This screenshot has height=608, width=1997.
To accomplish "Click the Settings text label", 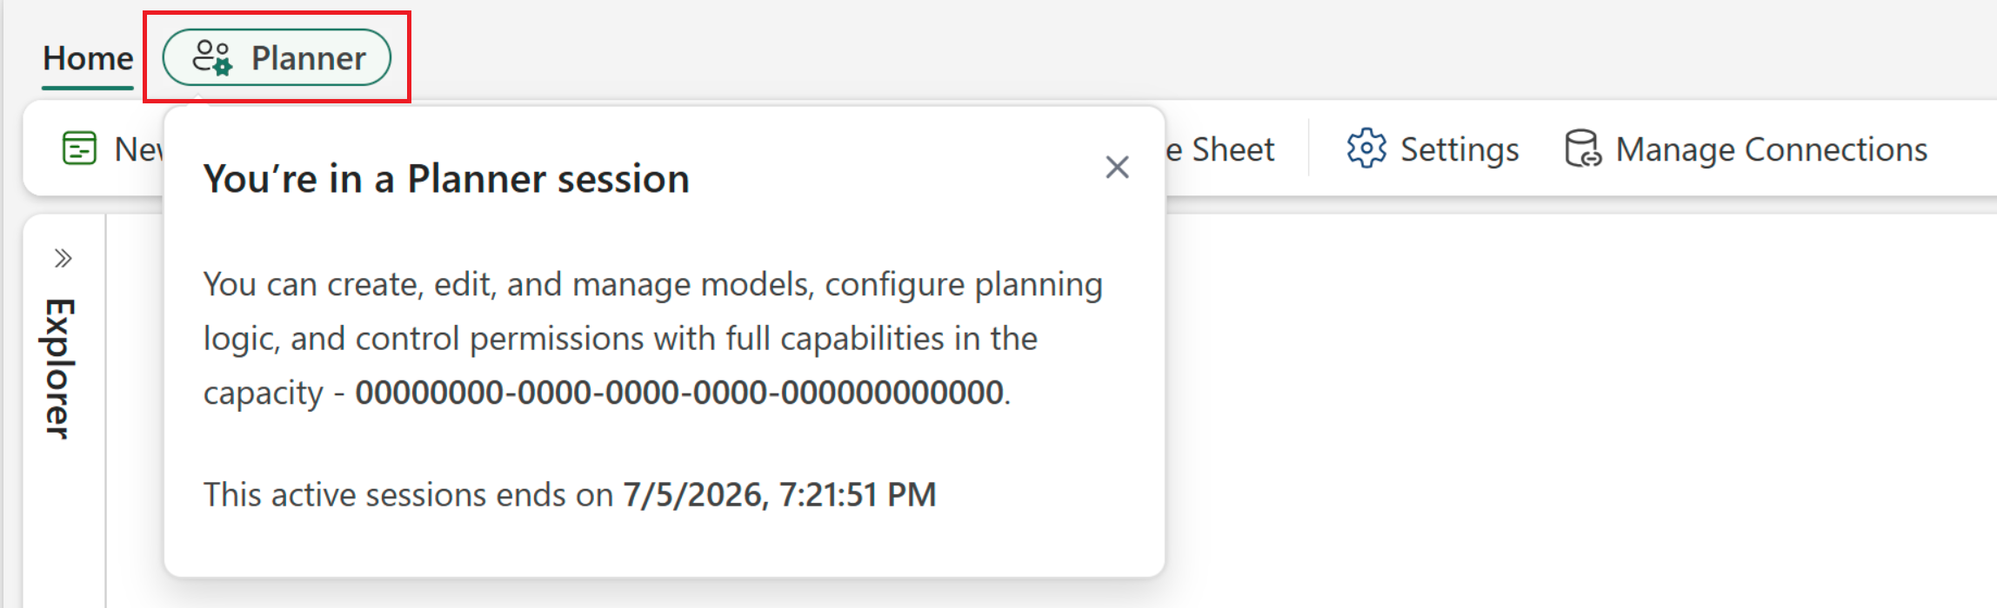I will coord(1459,149).
